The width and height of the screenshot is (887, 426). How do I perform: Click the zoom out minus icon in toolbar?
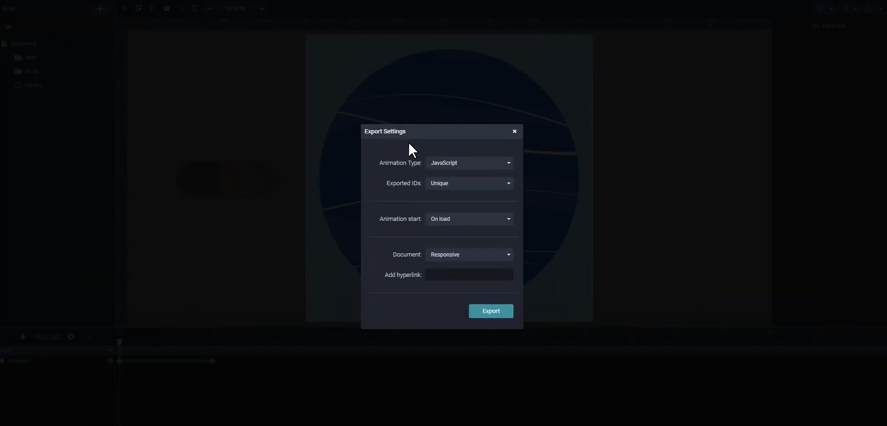point(210,8)
